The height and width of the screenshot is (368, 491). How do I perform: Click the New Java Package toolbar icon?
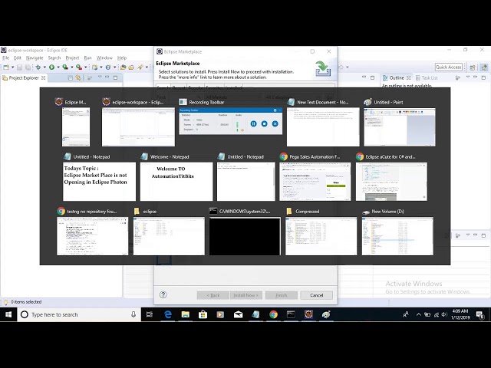pyautogui.click(x=95, y=67)
